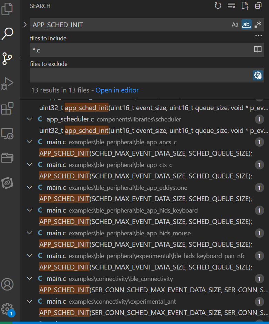Toggle search details ellipsis
The image size is (269, 324).
258,36
